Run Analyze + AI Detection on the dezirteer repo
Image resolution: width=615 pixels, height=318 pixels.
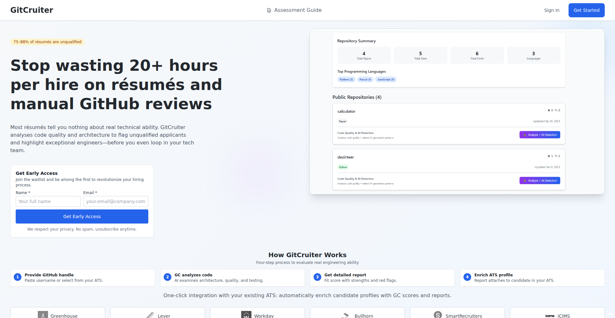click(x=540, y=180)
